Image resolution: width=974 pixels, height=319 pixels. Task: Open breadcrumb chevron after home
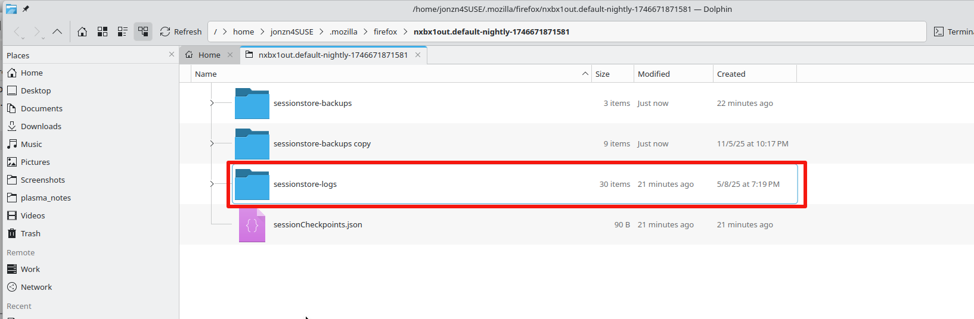click(262, 32)
